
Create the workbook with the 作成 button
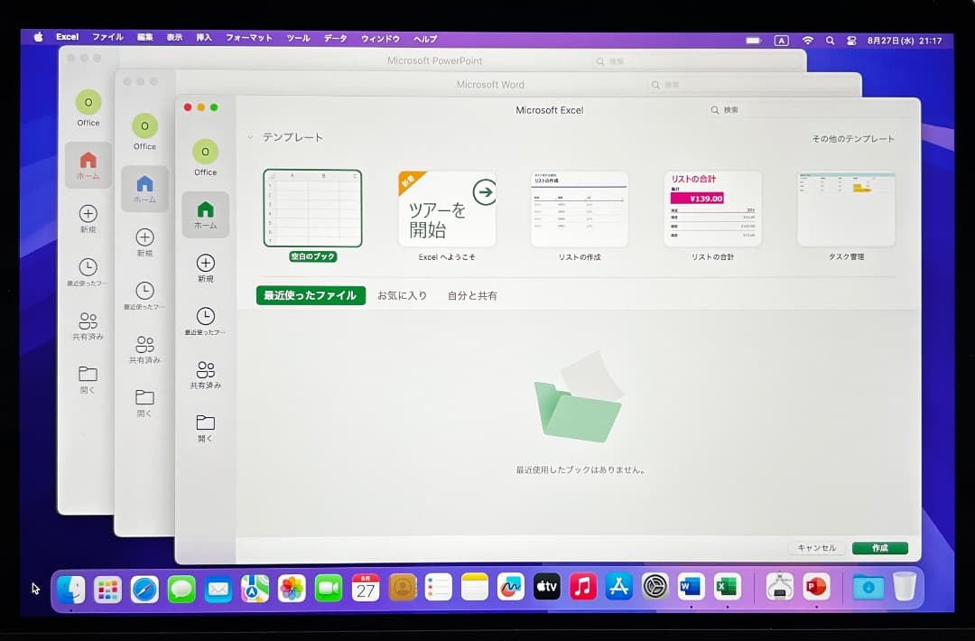[878, 547]
